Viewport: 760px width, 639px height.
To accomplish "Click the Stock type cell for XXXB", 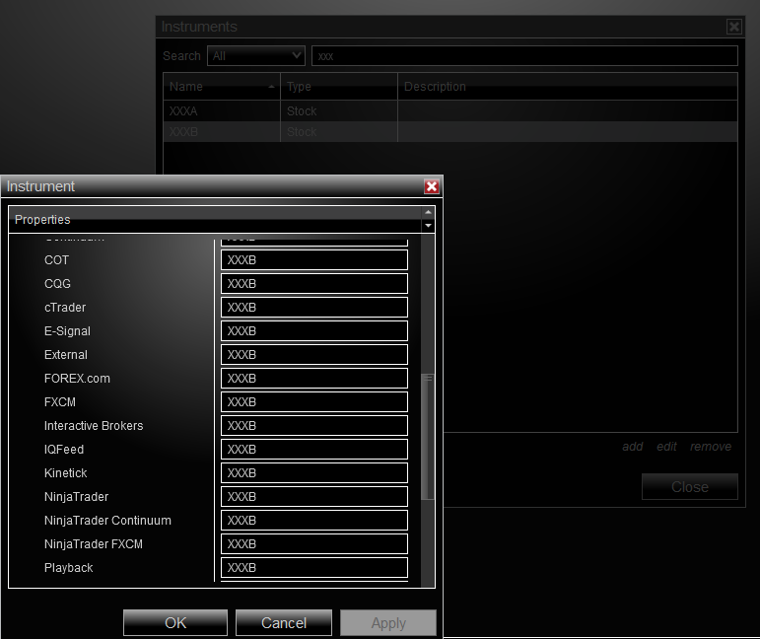I will (339, 132).
